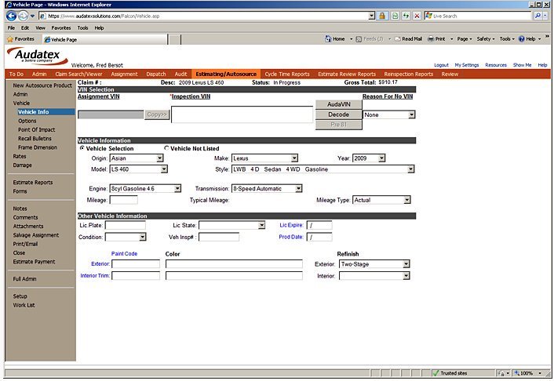554x381 pixels.
Task: Click the security lock icon in address bar
Action: point(382,16)
